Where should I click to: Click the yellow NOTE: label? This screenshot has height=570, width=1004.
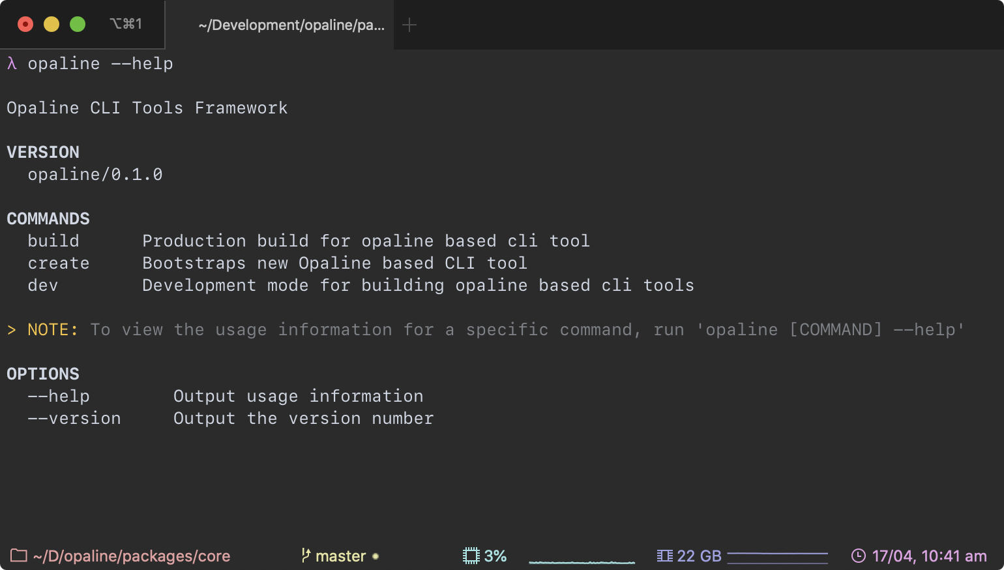click(x=53, y=329)
